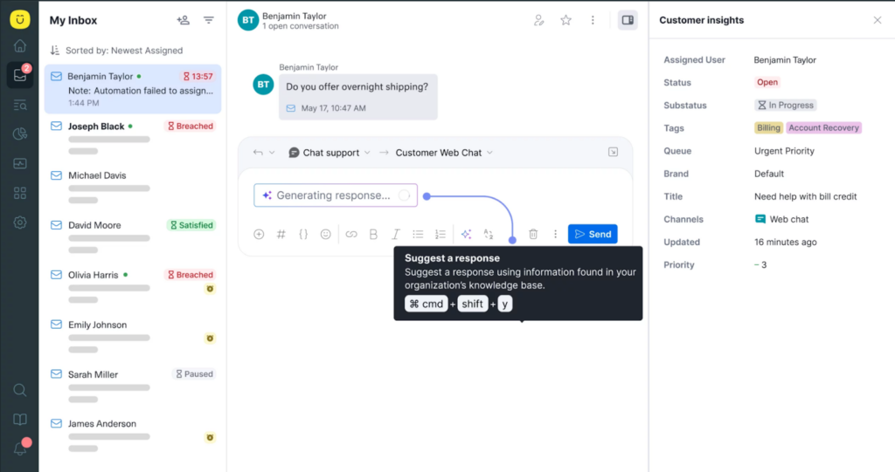Open the filter menu in My Inbox
The image size is (895, 472).
[208, 20]
